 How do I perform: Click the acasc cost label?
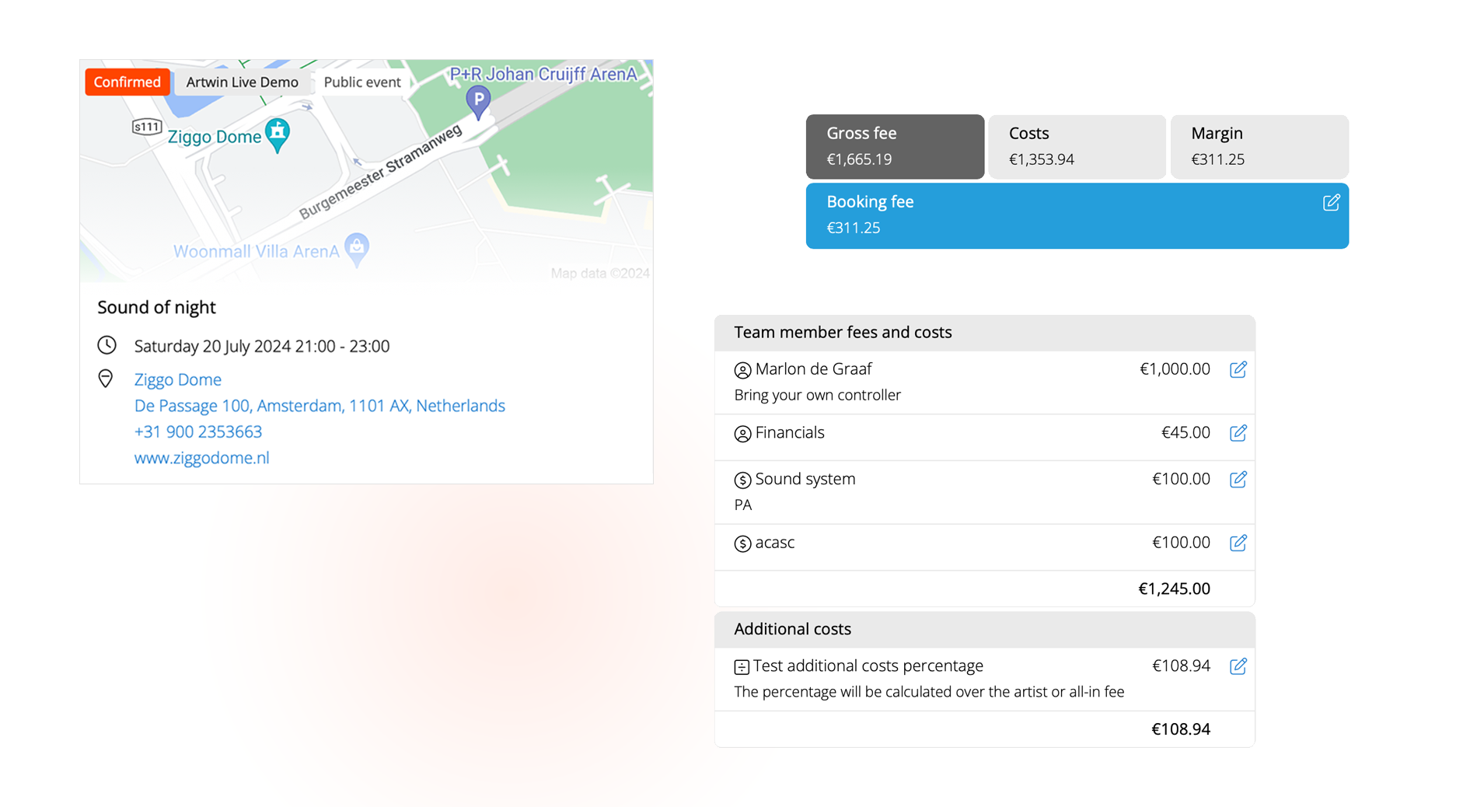tap(775, 543)
